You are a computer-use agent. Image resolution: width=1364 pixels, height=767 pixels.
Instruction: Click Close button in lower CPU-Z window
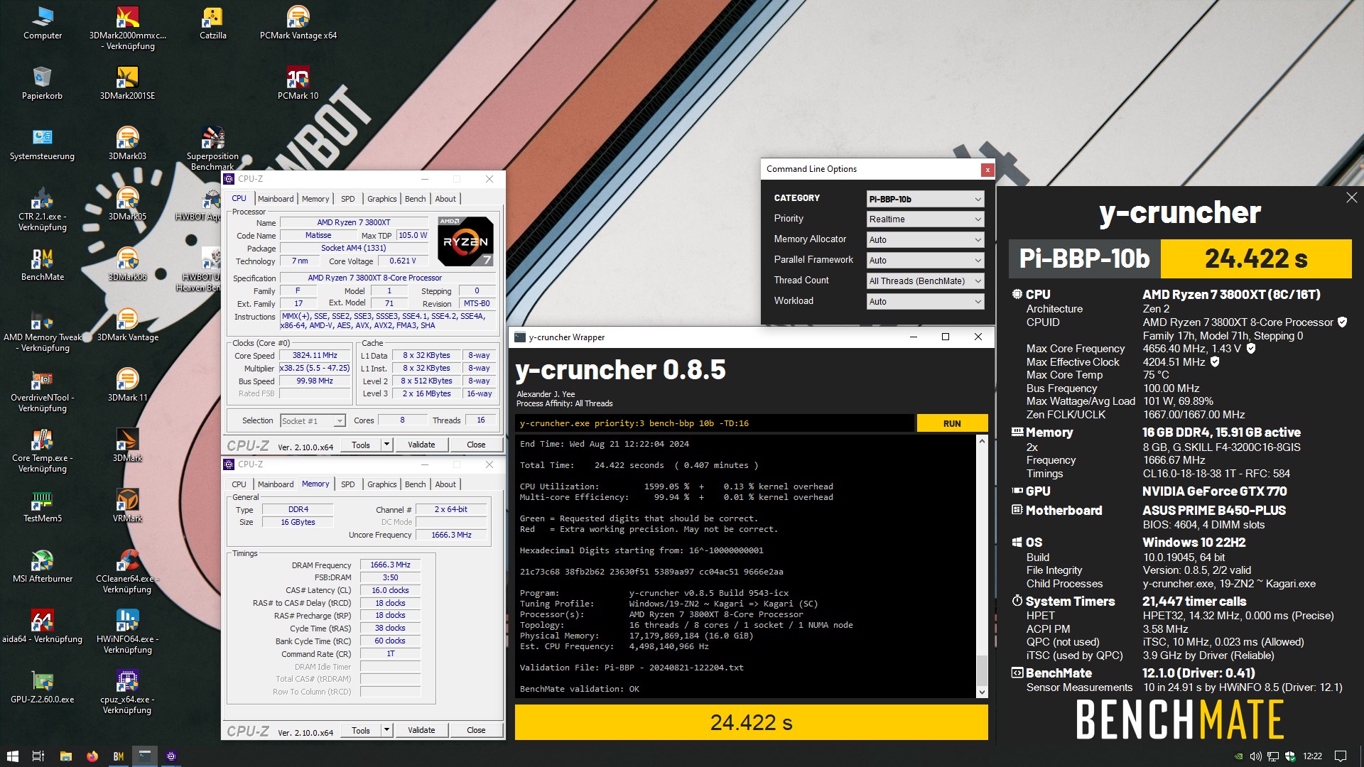tap(476, 730)
